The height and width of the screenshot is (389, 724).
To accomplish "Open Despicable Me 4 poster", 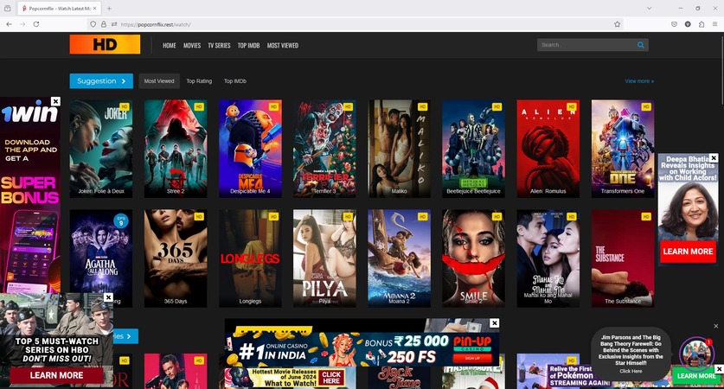I will click(x=250, y=149).
